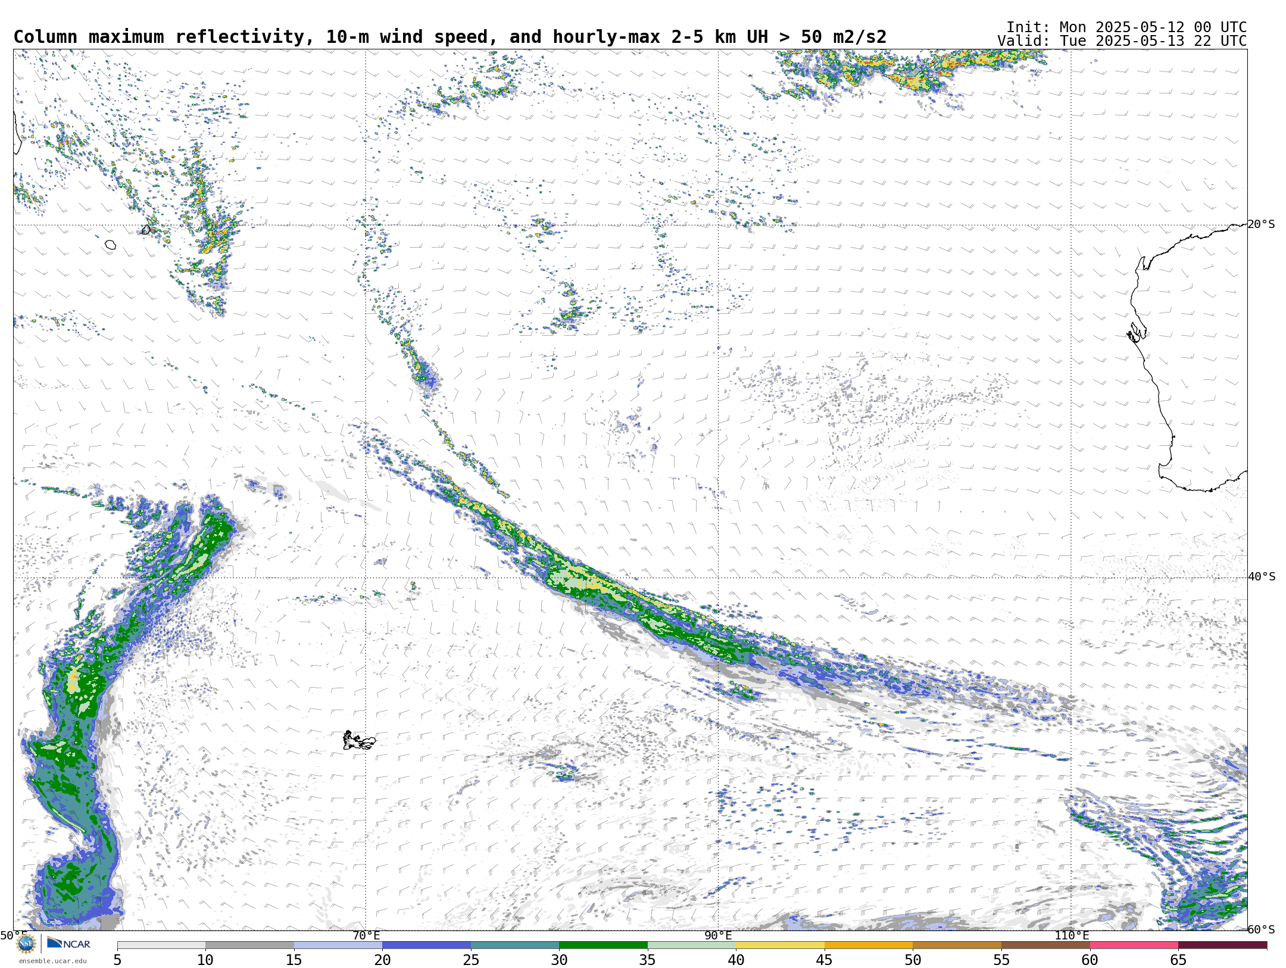This screenshot has height=968, width=1286.
Task: Click the colorbar tick label 50
Action: [x=913, y=960]
